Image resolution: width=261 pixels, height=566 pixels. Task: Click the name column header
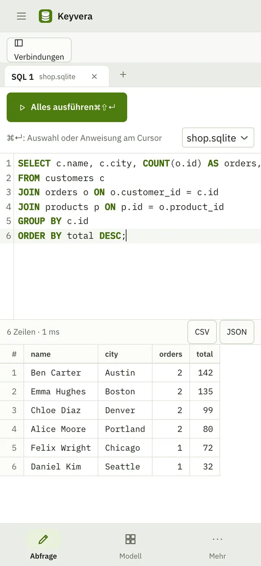click(61, 354)
